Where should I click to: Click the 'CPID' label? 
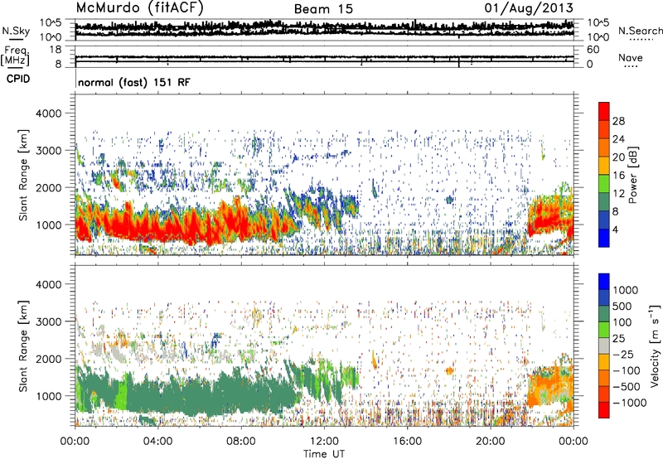tap(18, 79)
